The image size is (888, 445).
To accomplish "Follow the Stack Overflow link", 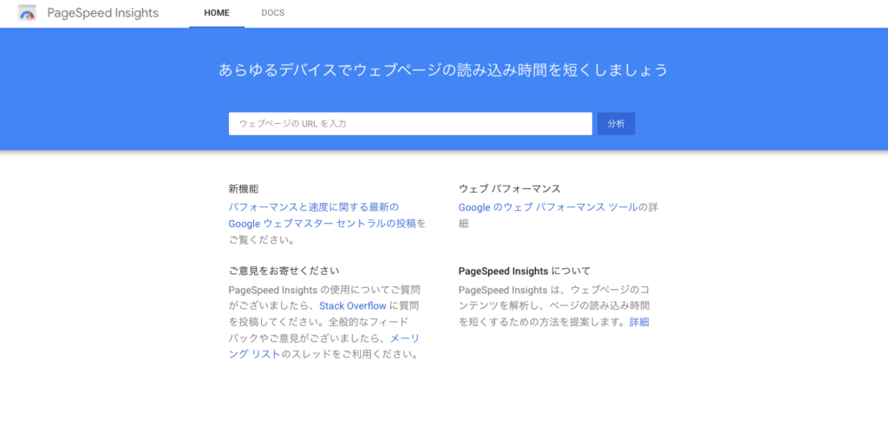I will coord(353,305).
